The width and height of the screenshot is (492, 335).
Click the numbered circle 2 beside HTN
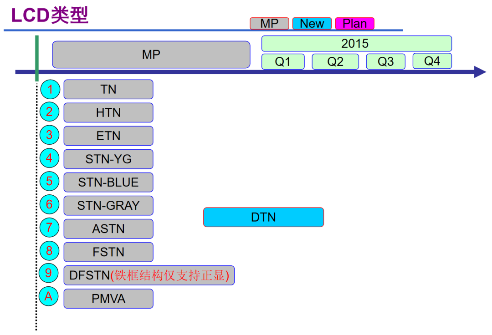[50, 112]
